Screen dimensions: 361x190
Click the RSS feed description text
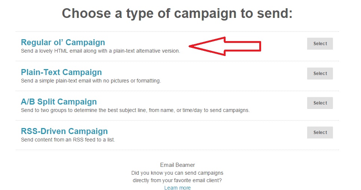coord(68,140)
